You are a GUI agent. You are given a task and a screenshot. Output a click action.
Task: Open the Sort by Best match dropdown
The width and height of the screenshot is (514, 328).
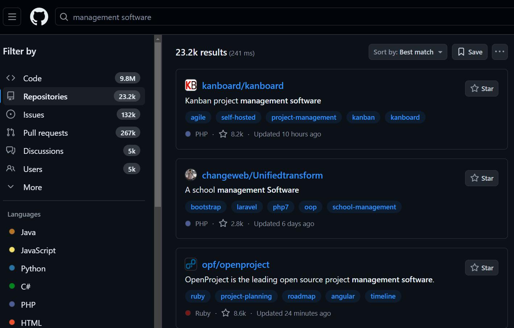407,52
